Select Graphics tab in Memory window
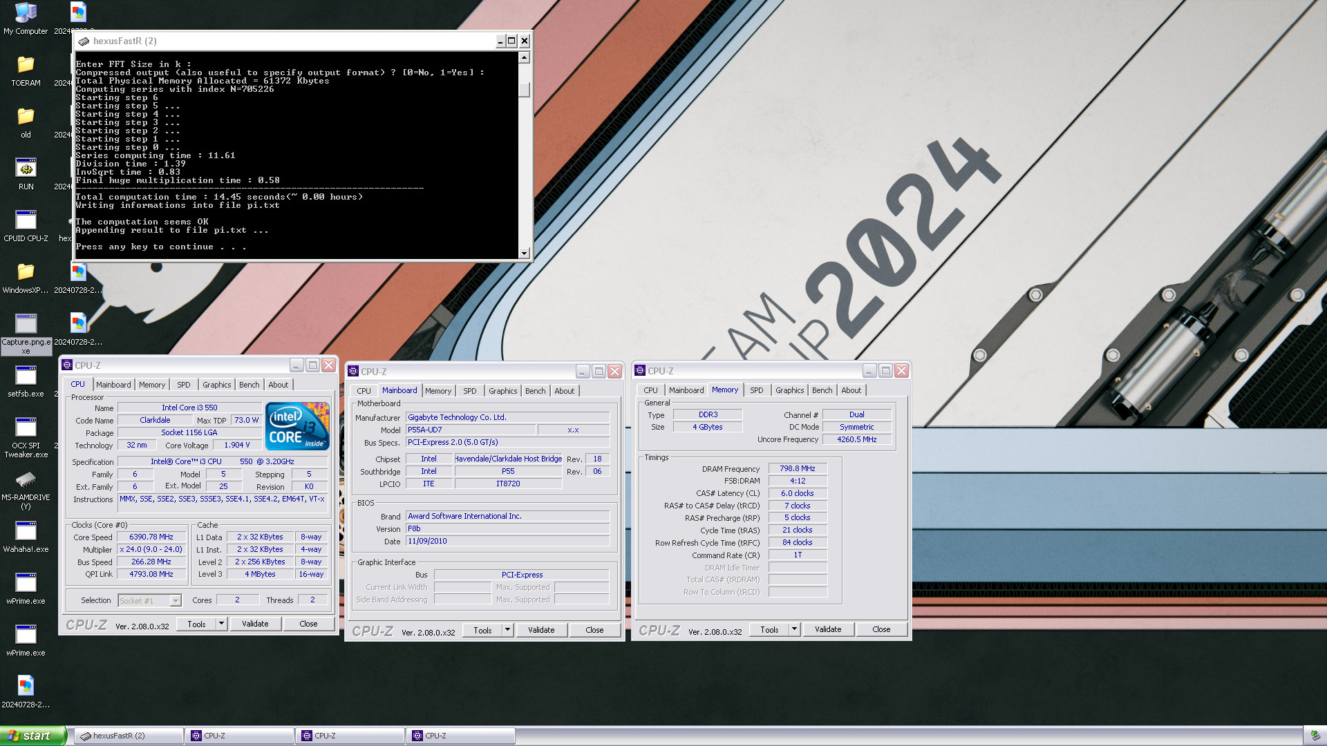This screenshot has height=746, width=1327. 790,390
